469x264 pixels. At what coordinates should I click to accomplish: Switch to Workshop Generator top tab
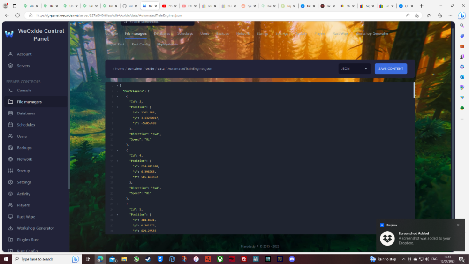click(372, 33)
